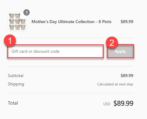Click the Total label
Viewport: 147px width, 119px height.
[x=13, y=103]
